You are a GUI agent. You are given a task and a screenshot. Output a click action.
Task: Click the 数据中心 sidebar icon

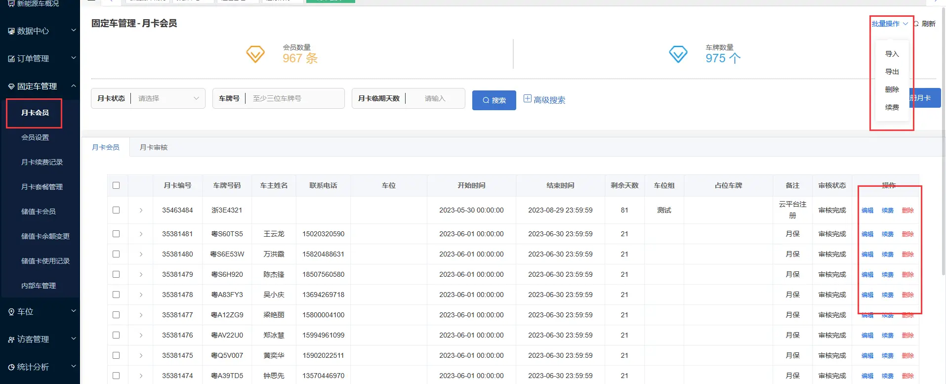pos(11,31)
